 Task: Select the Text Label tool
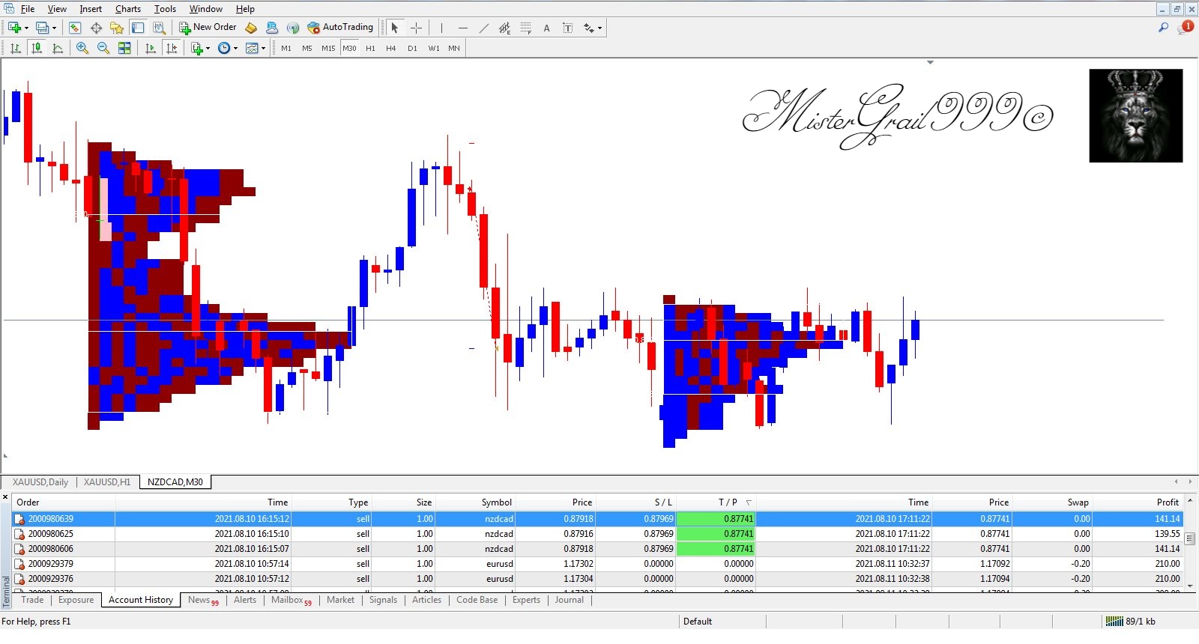pyautogui.click(x=568, y=28)
